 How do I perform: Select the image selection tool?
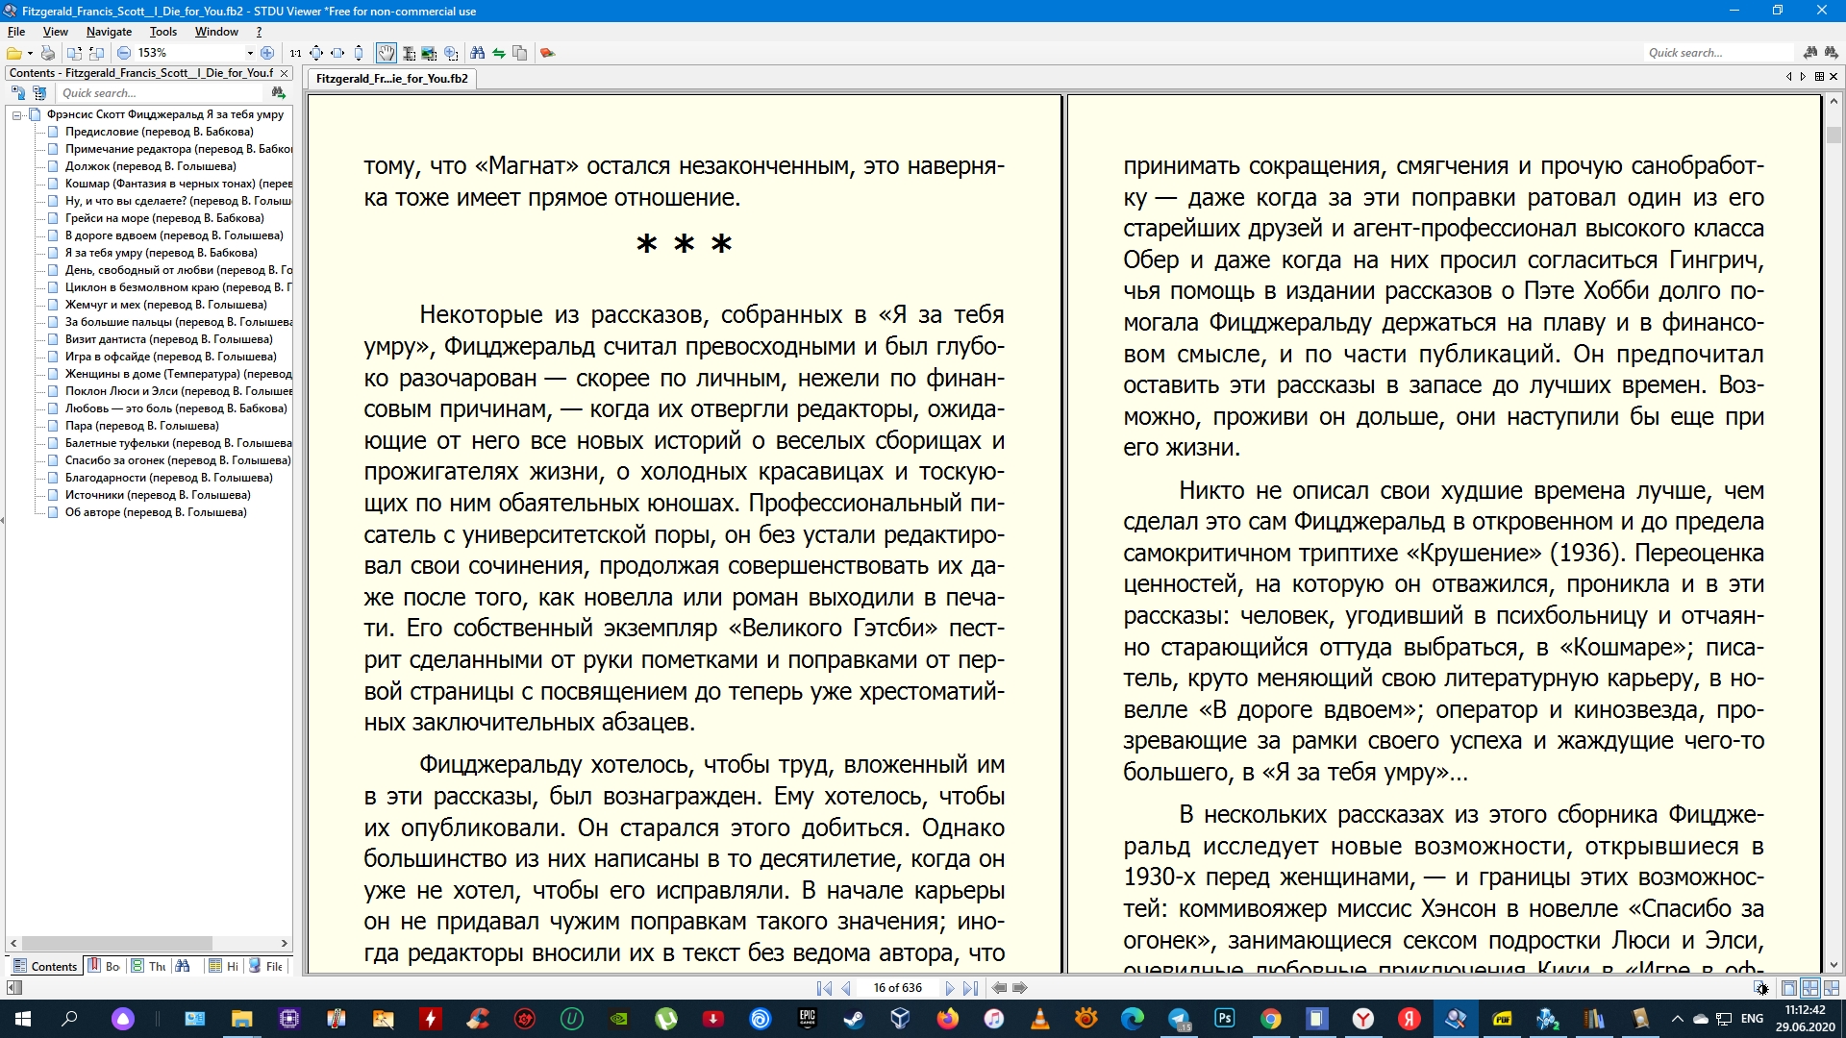click(429, 53)
